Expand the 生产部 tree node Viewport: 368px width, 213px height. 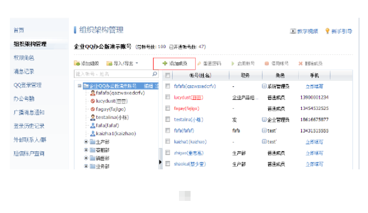point(86,141)
